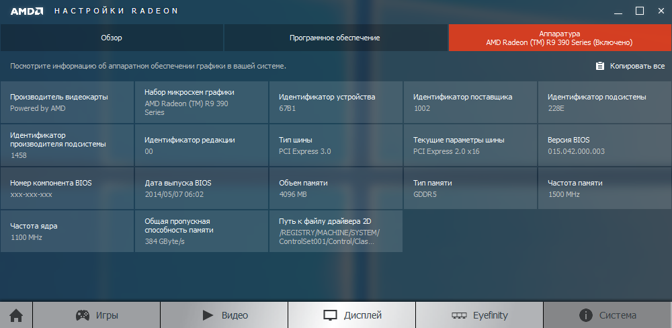Click the Дата выпуска BIOS tile
The image size is (672, 328).
click(202, 188)
